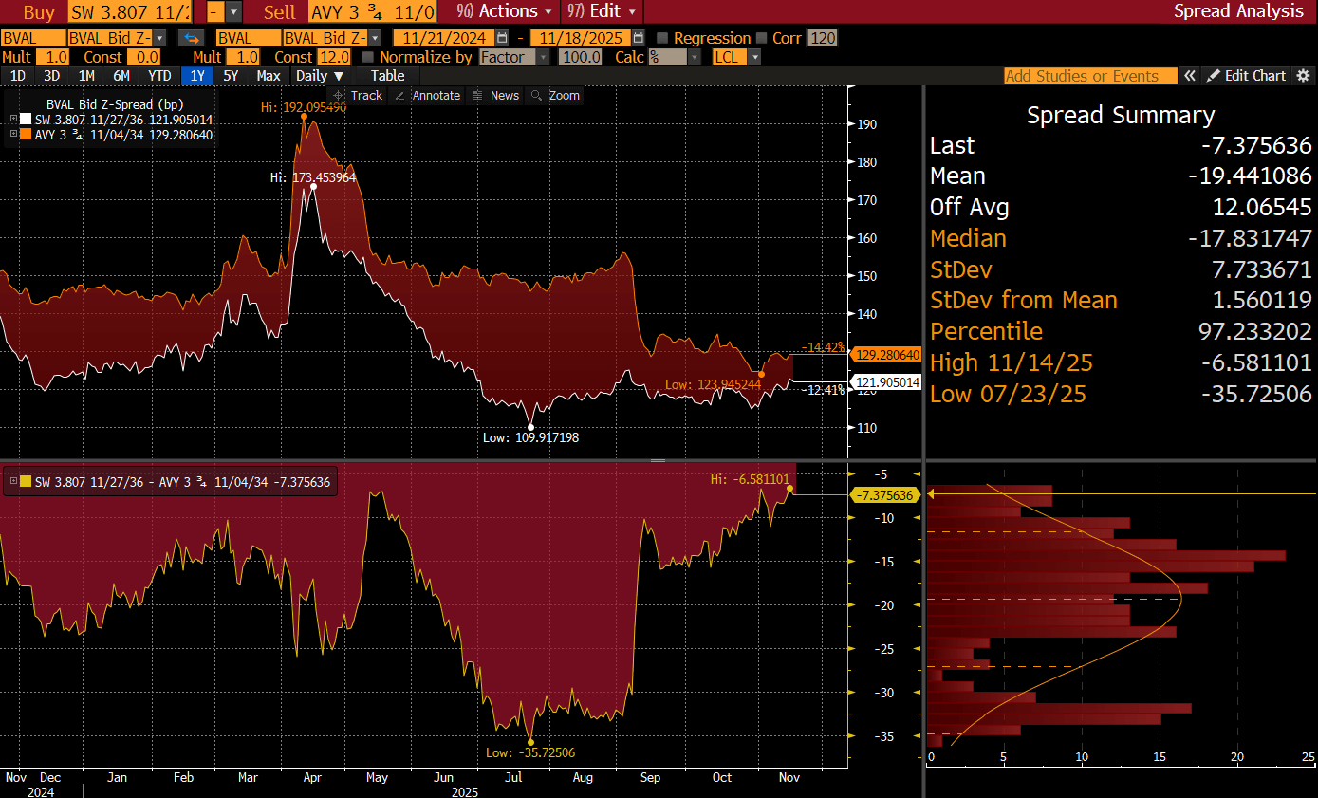The width and height of the screenshot is (1318, 798).
Task: Open the Daily periodicity dropdown
Action: click(320, 76)
